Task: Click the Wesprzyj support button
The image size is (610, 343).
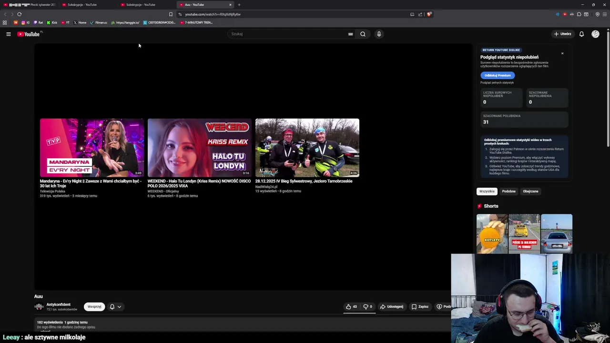Action: [x=94, y=307]
